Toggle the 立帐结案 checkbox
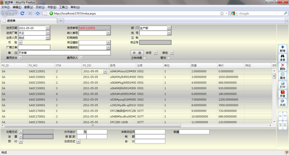Viewport: 289px width, 155px height. (144, 58)
